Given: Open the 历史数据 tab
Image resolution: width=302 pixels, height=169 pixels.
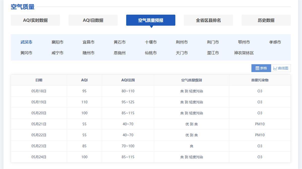Looking at the screenshot, I should [266, 20].
